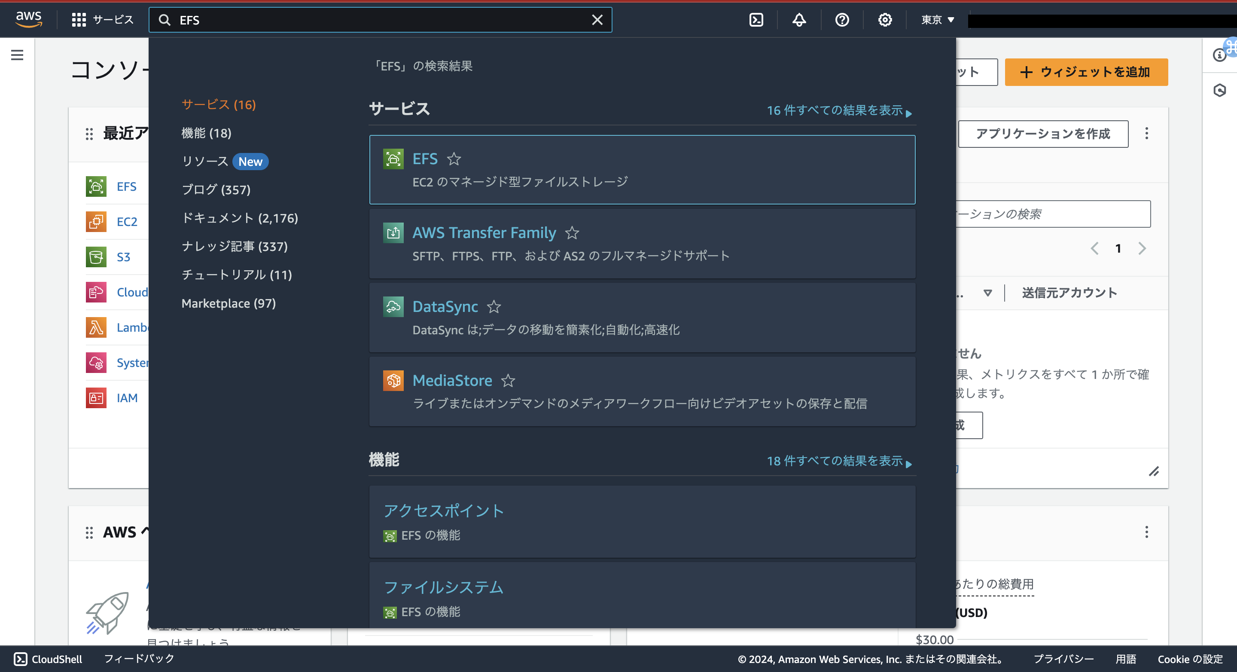Image resolution: width=1237 pixels, height=672 pixels.
Task: Favorite EFS with its star icon
Action: (454, 159)
